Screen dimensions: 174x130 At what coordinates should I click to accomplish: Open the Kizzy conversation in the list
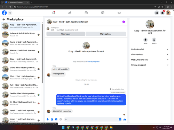(21, 26)
